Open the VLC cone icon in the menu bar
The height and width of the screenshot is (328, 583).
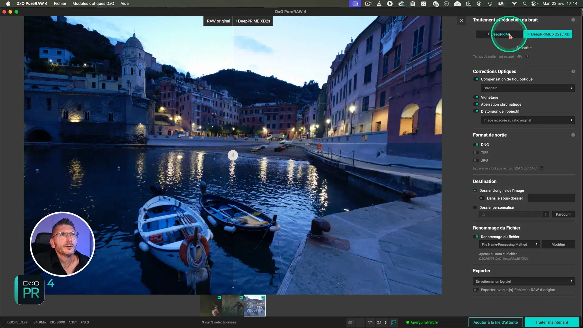[379, 4]
